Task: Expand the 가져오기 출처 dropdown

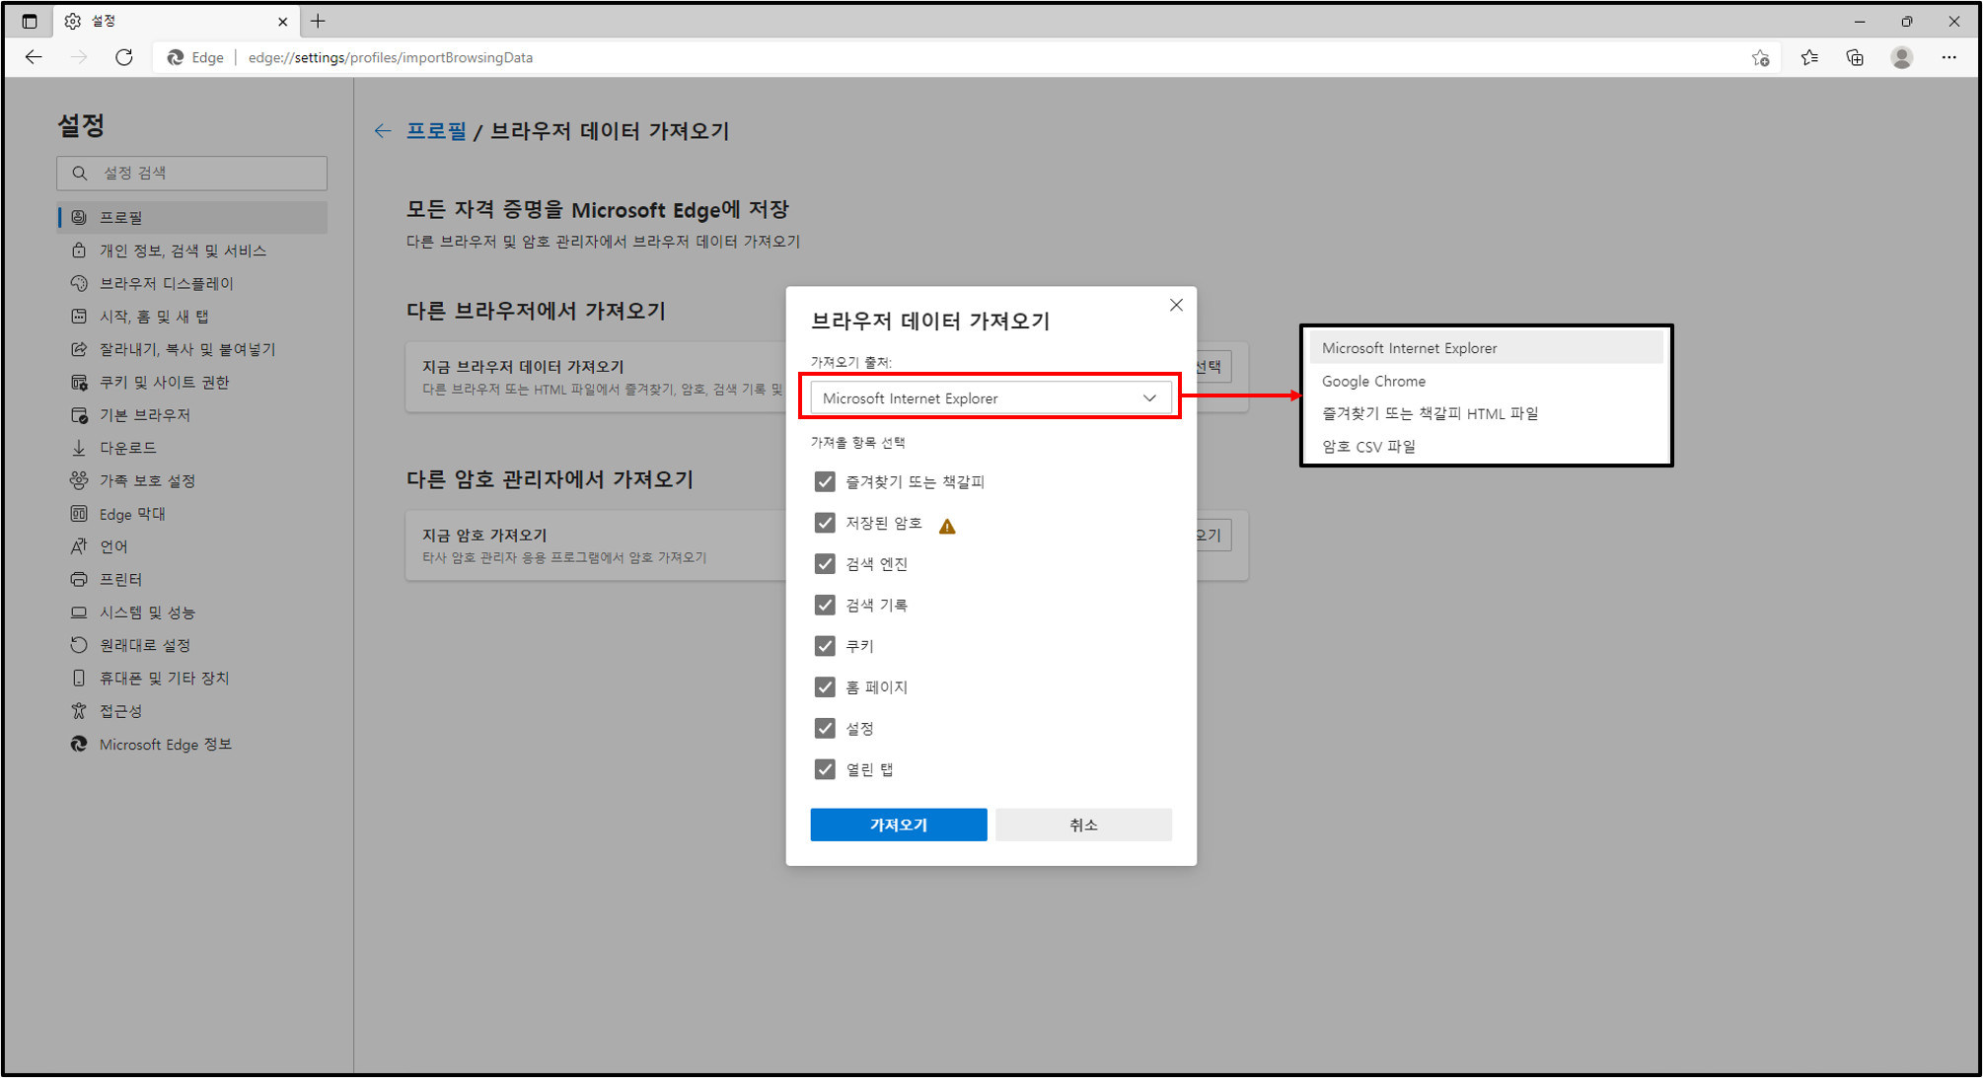Action: (991, 397)
